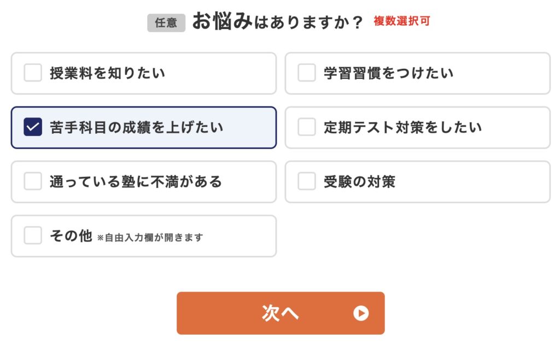Click the highlighted 苦手科目の成績を上げたい card
The height and width of the screenshot is (343, 560).
pos(143,127)
